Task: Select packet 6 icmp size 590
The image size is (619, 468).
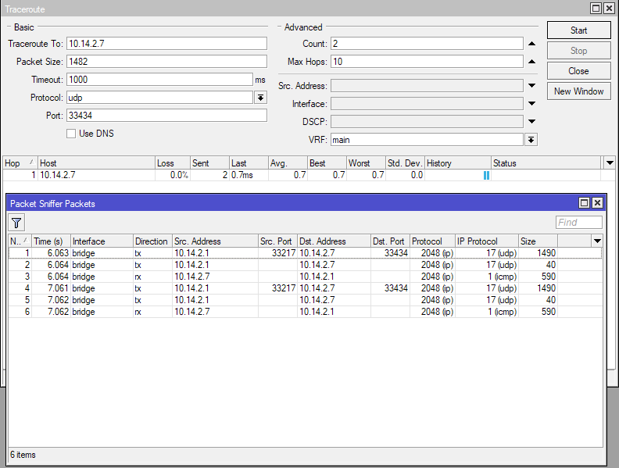Action: pos(306,311)
